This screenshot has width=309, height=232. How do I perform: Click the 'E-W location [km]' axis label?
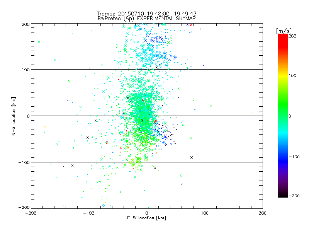[146, 218]
